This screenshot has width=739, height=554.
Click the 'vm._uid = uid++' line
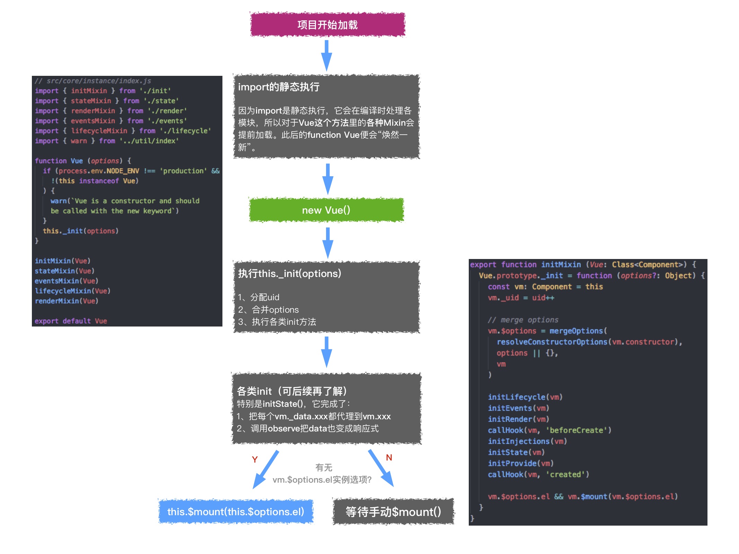click(521, 298)
